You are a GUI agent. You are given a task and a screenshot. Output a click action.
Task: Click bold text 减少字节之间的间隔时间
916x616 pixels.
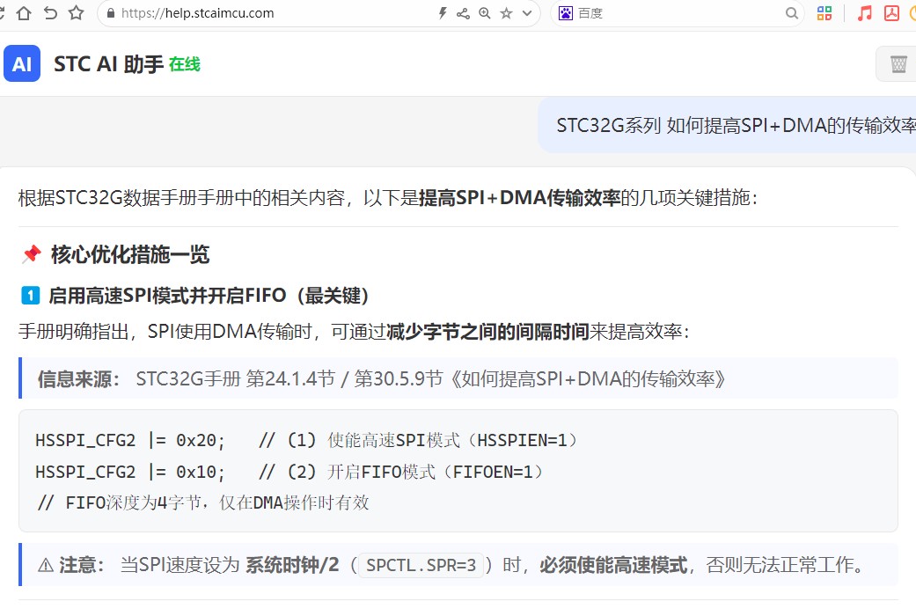[487, 332]
